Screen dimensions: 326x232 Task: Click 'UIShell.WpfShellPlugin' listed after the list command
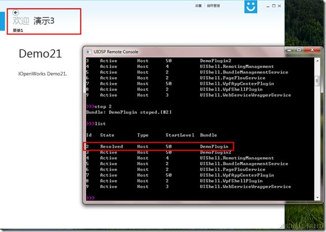(231, 181)
